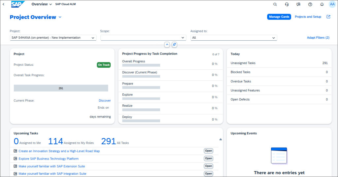Collapse the filter header with up chevron
Viewport: 338px width, 177px height.
pyautogui.click(x=167, y=45)
